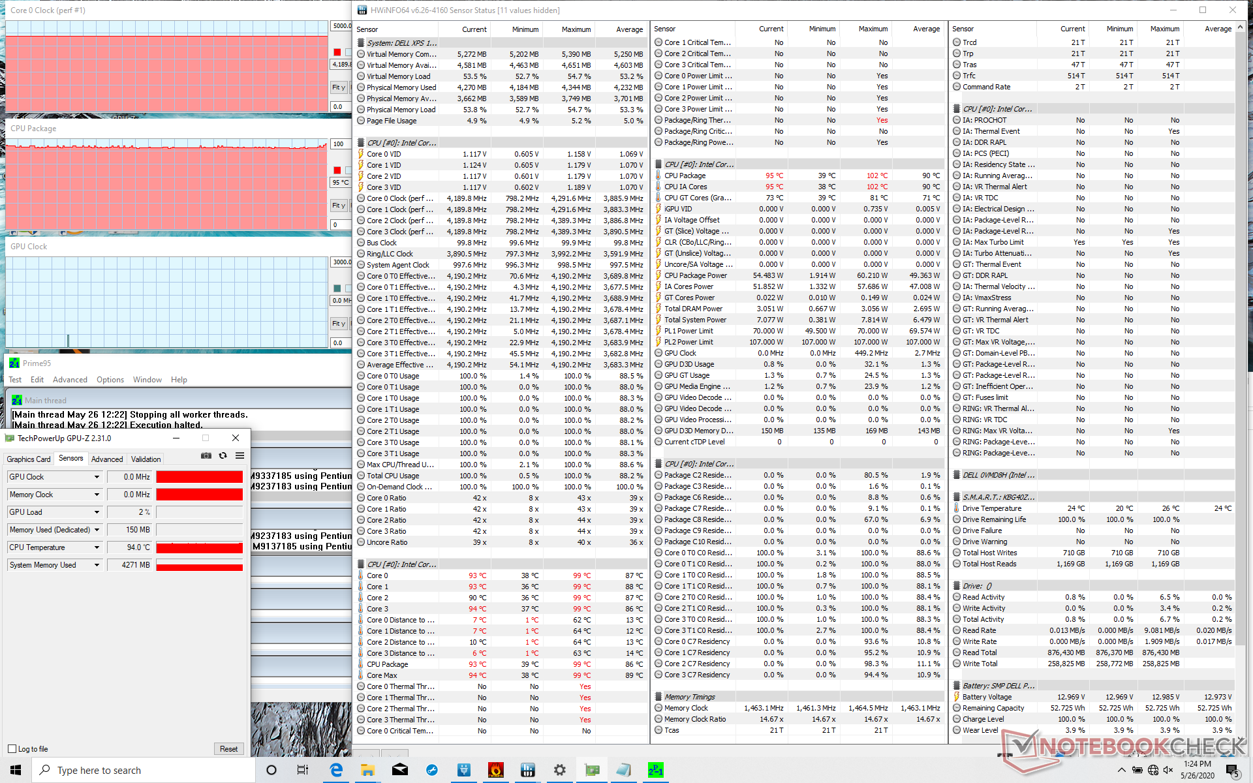Image resolution: width=1253 pixels, height=783 pixels.
Task: Click Fit y on GPU Clock graph
Action: coord(339,324)
